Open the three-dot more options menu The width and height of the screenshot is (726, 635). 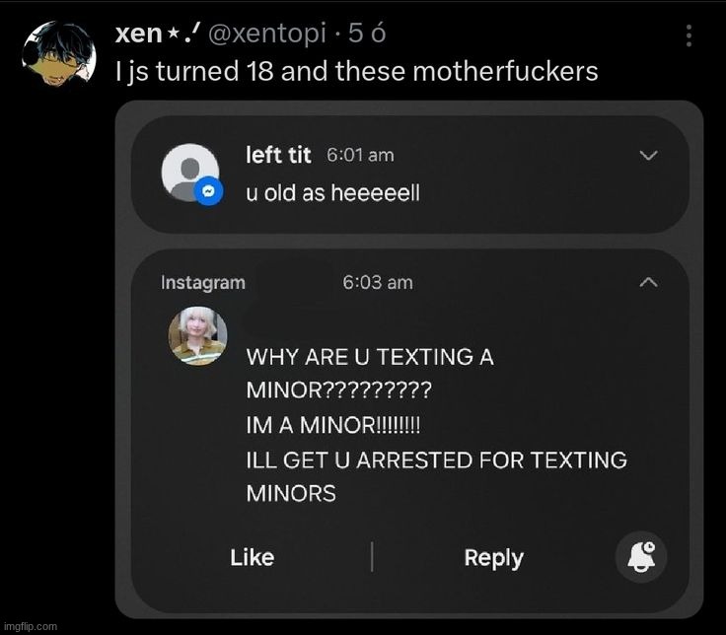tap(689, 36)
